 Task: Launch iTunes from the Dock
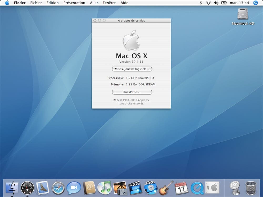coord(104,188)
